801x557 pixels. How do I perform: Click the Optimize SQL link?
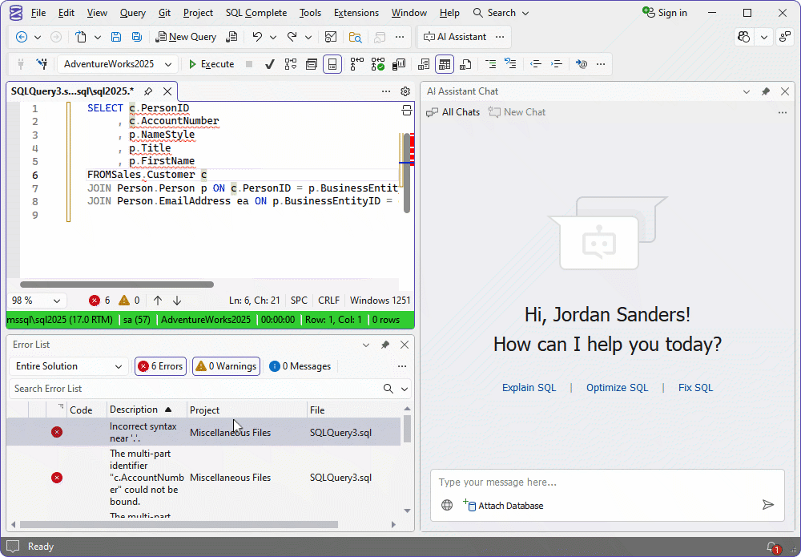click(617, 388)
